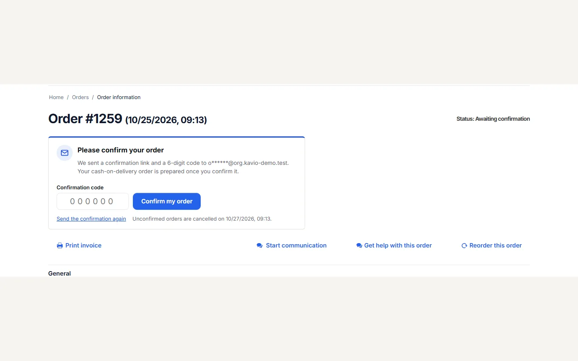This screenshot has height=361, width=578.
Task: Click the General section heading
Action: pos(59,273)
